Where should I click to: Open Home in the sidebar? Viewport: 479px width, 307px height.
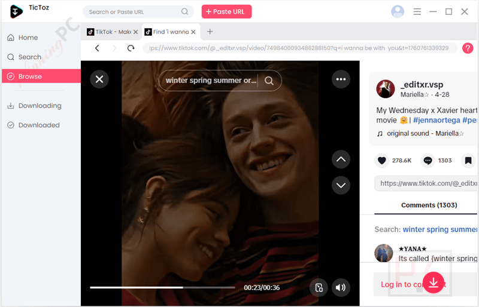(41, 38)
